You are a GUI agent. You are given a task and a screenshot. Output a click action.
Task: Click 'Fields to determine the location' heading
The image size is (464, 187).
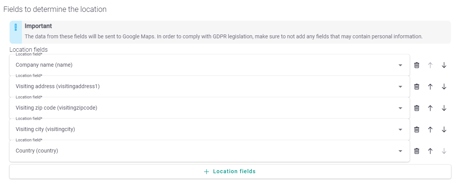(55, 9)
